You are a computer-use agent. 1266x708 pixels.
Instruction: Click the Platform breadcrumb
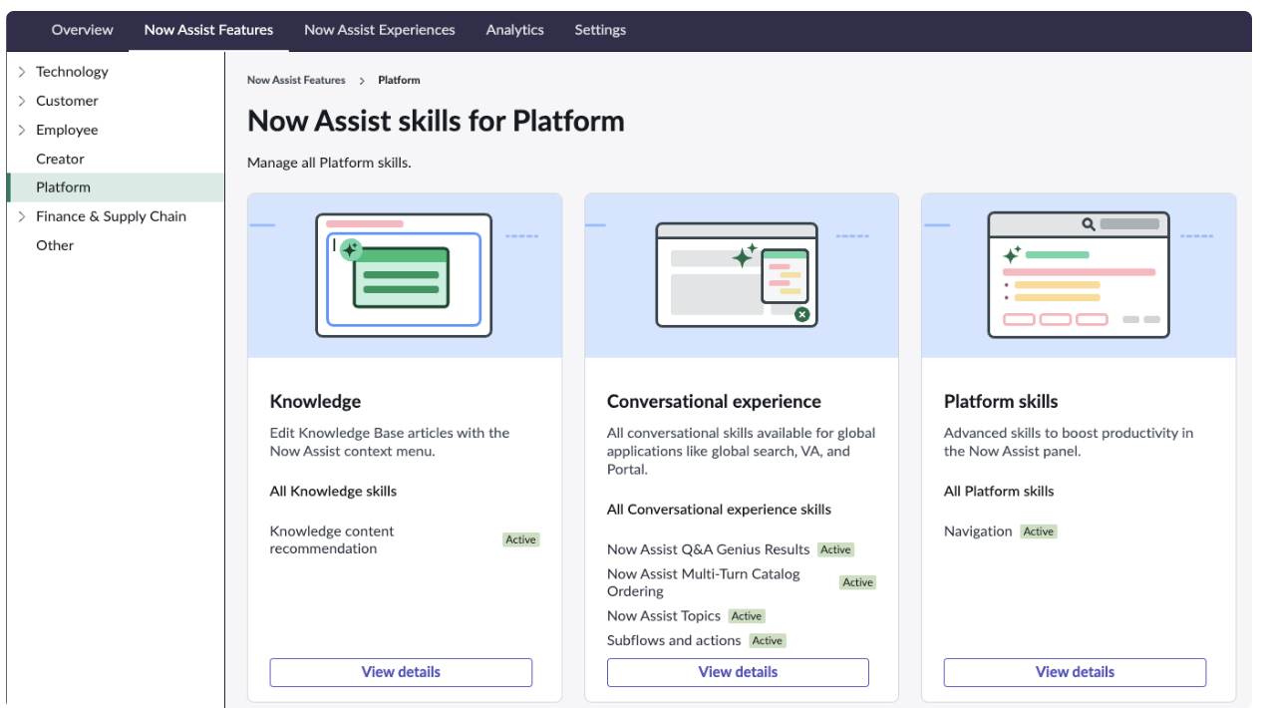(x=399, y=80)
